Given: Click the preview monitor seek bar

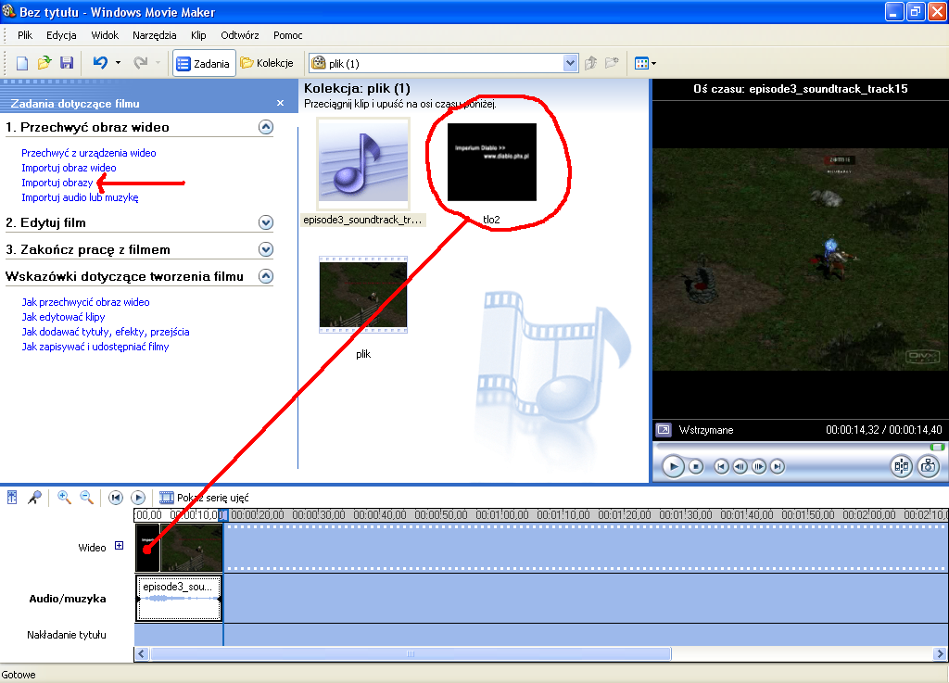Looking at the screenshot, I should pos(797,447).
